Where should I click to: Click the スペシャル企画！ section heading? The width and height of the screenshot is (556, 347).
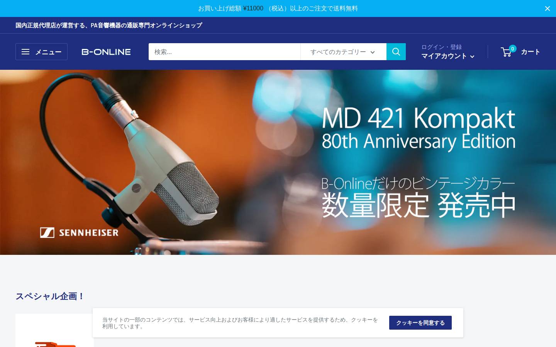[x=50, y=296]
